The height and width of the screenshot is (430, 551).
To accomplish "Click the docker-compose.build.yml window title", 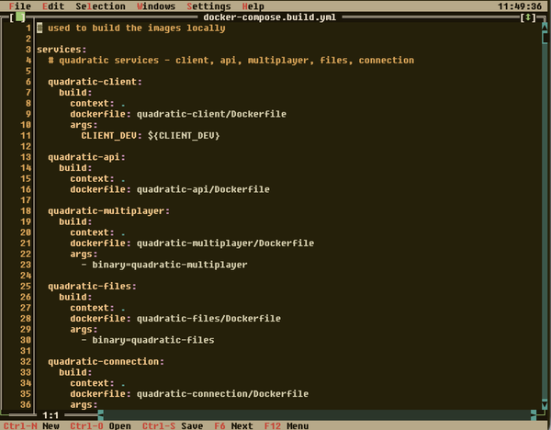I will coord(269,17).
